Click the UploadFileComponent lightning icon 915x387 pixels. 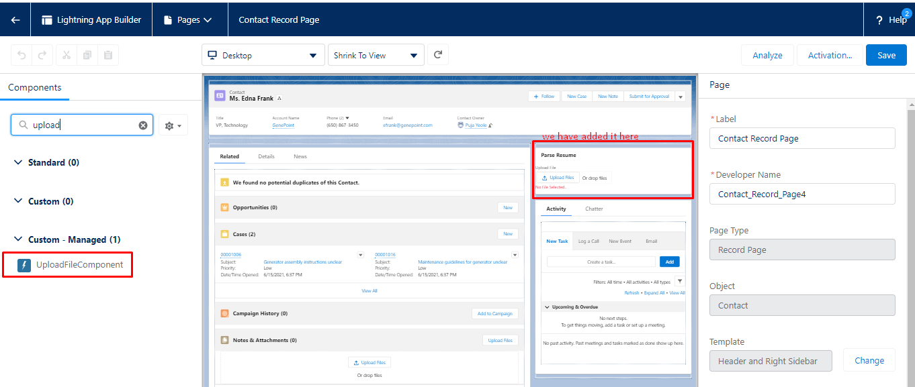pos(24,265)
